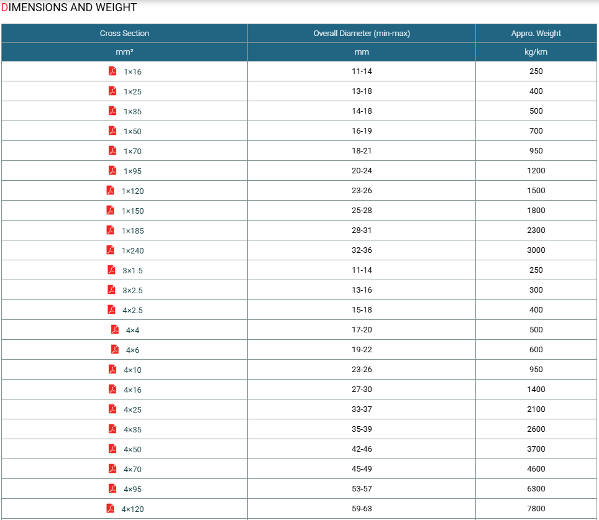The height and width of the screenshot is (520, 599).
Task: Open the PDF icon next to 4×4
Action: pyautogui.click(x=114, y=329)
